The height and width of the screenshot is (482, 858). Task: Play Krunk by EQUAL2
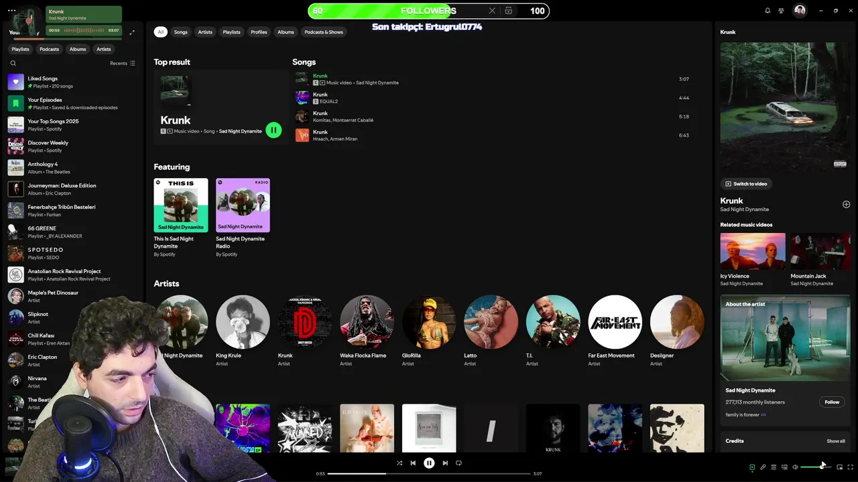(495, 98)
